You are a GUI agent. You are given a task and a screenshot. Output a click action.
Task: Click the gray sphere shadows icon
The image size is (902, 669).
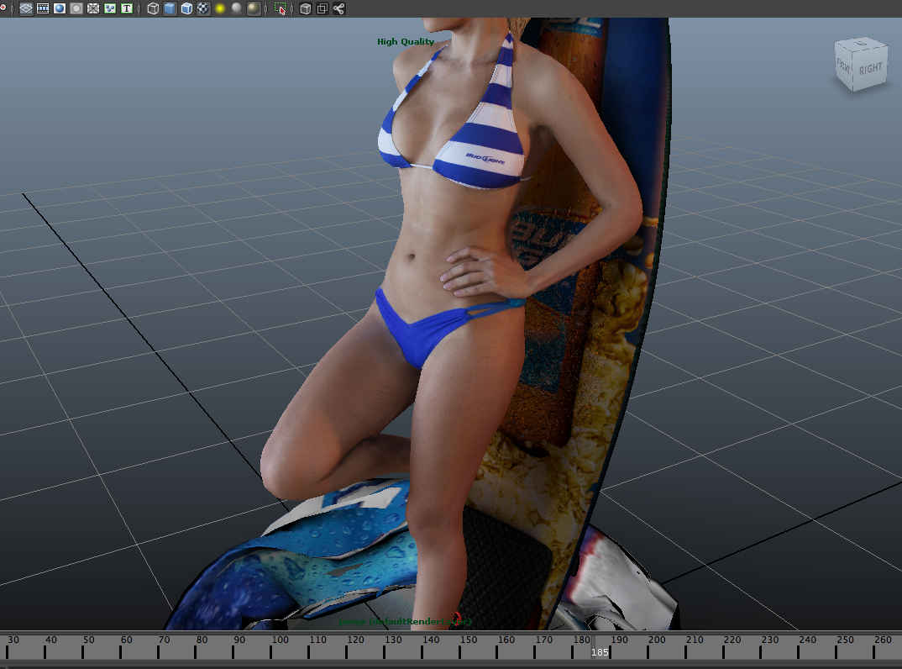[x=237, y=8]
